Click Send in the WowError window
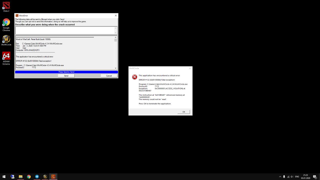This screenshot has height=180, width=320. click(66, 76)
